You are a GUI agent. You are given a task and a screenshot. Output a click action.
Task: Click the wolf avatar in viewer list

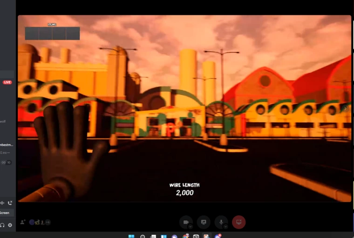[37, 222]
